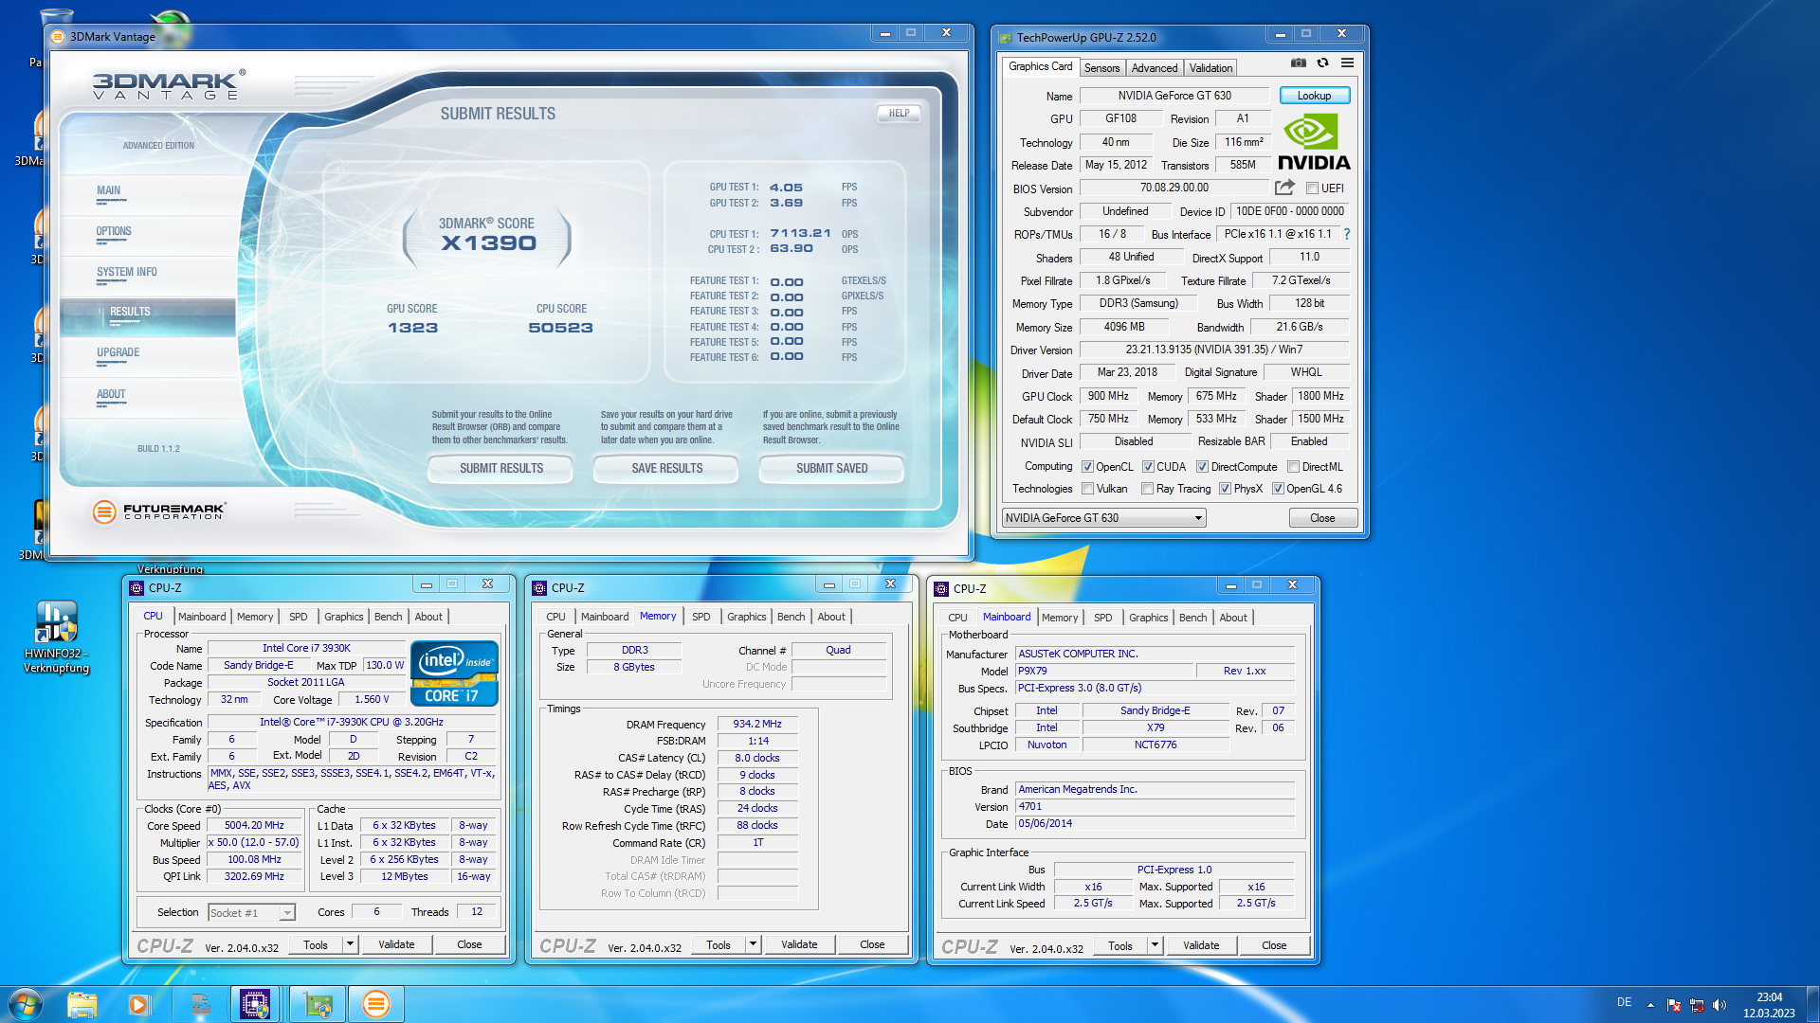Toggle the PhysX checkbox
This screenshot has width=1820, height=1023.
point(1225,489)
